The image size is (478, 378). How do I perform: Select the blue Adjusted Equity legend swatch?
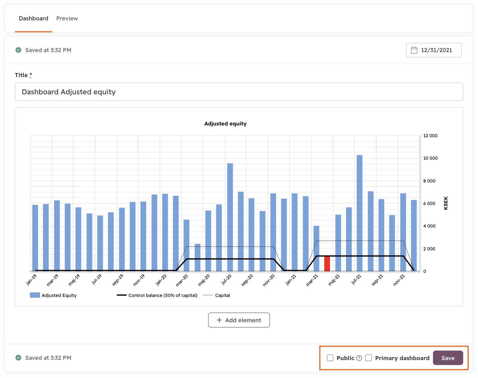point(35,295)
